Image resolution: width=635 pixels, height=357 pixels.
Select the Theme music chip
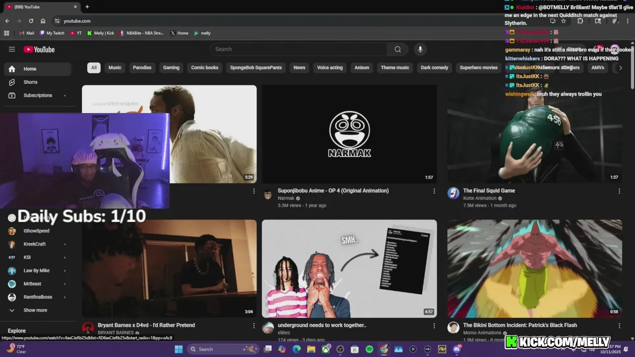point(395,67)
